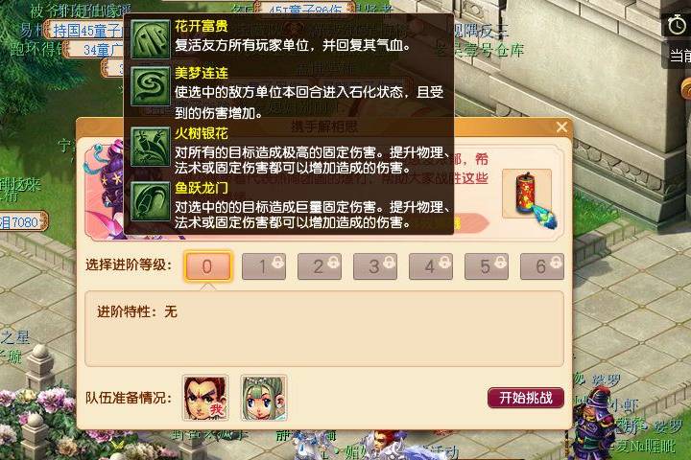Close the 携手解相思 dialog
691x460 pixels.
tap(561, 127)
